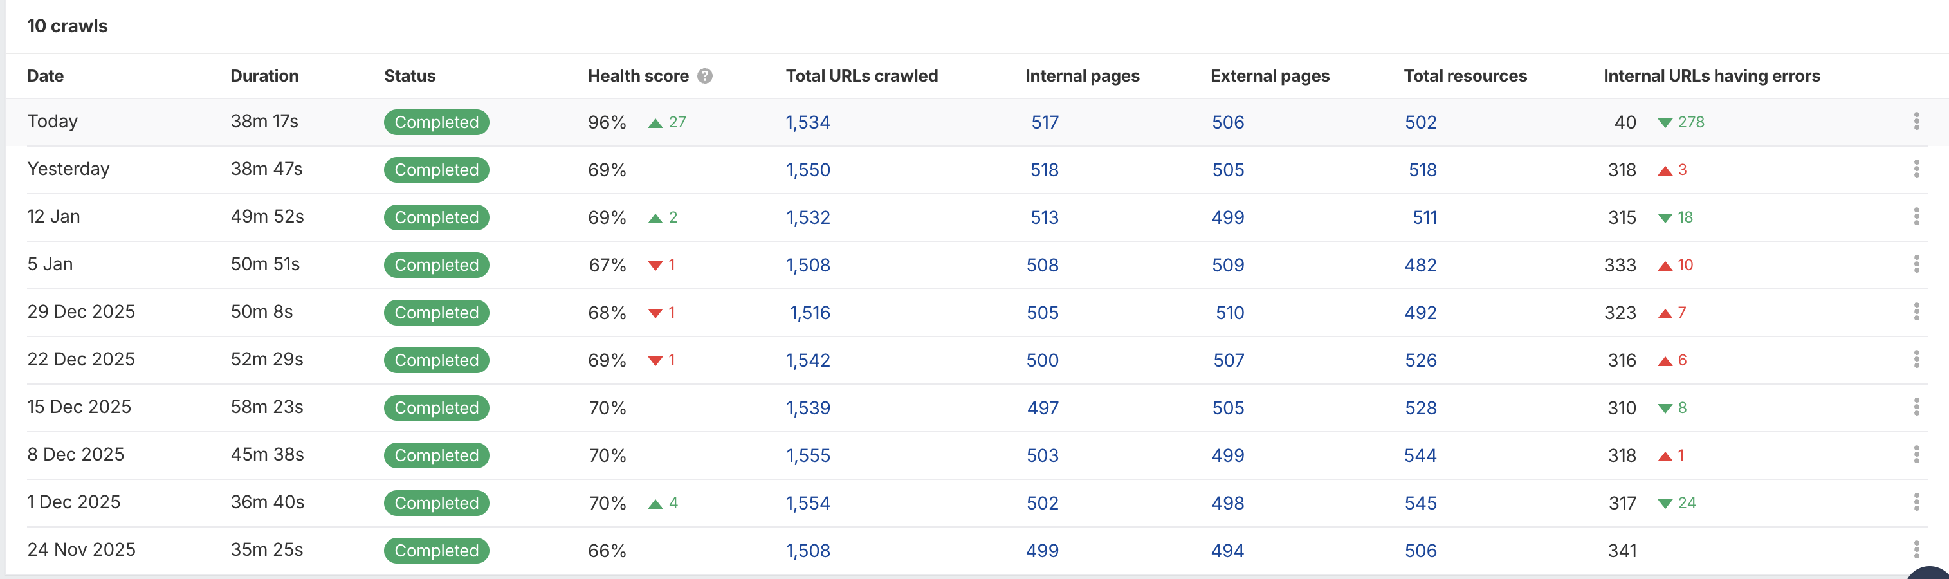Click the Duration column header
Image resolution: width=1949 pixels, height=579 pixels.
(264, 76)
